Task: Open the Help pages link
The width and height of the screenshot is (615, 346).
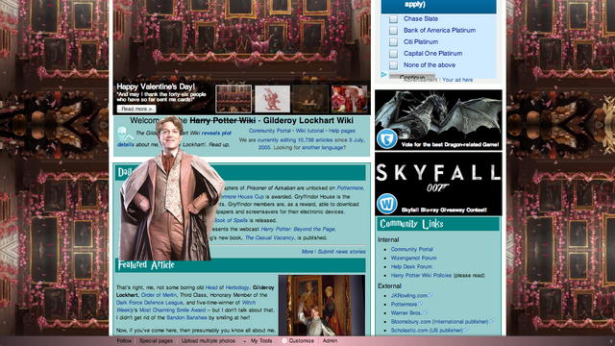Action: tap(342, 131)
